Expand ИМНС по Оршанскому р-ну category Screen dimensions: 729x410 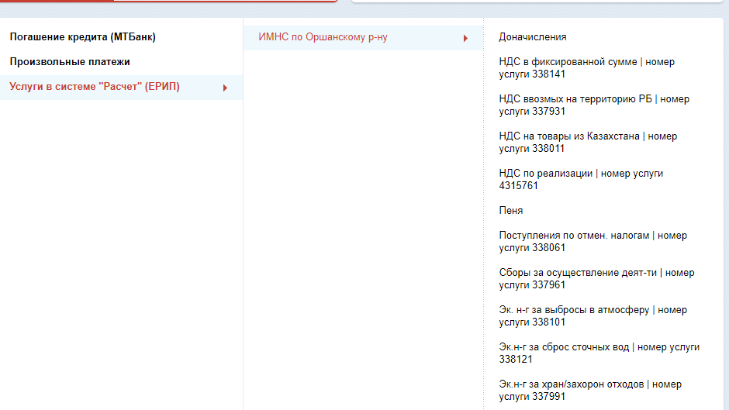pyautogui.click(x=323, y=38)
